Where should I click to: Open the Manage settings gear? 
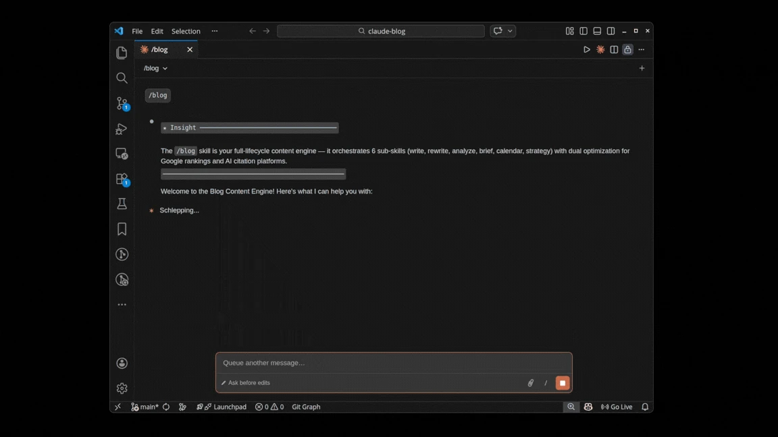122,388
